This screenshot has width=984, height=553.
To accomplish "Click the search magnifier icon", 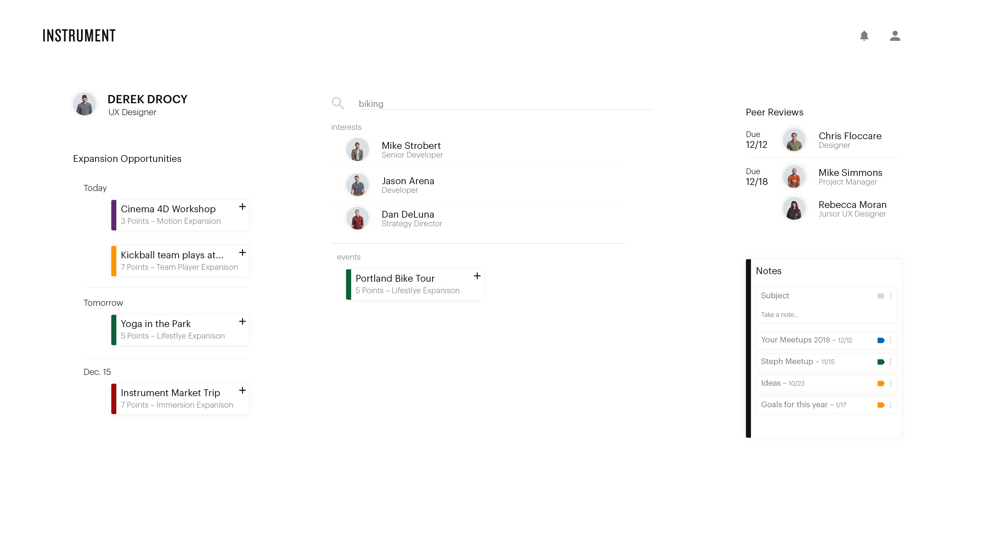I will coord(338,103).
